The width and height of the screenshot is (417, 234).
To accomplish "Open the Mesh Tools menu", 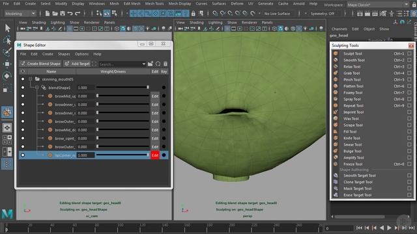I will 154,4.
